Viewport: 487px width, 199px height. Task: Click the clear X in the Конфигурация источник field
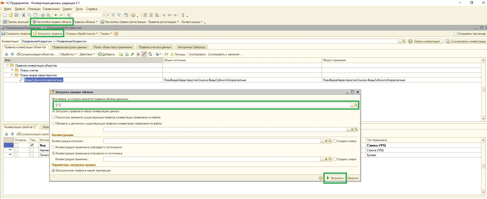coord(326,141)
